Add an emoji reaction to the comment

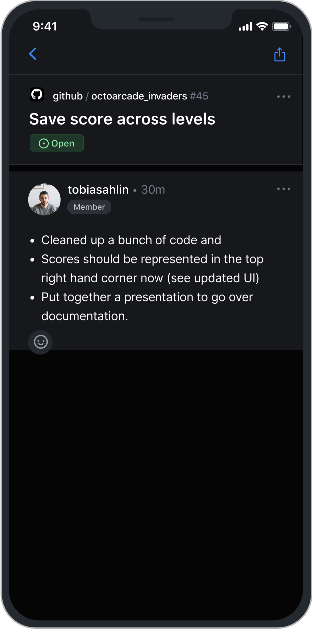coord(40,342)
